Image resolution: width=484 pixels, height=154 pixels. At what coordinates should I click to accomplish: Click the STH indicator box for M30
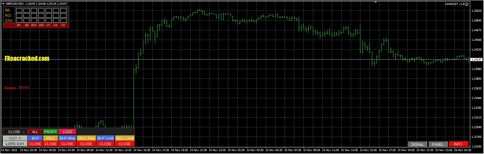41,20
